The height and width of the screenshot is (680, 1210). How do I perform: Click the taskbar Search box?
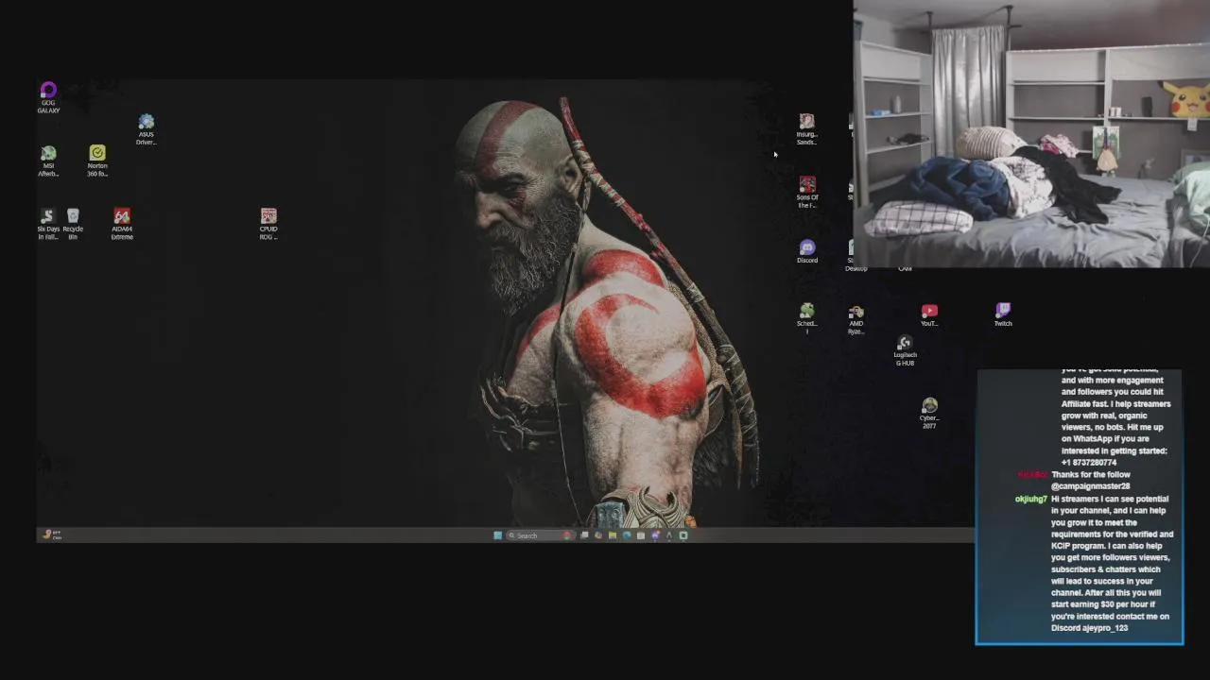pyautogui.click(x=541, y=535)
